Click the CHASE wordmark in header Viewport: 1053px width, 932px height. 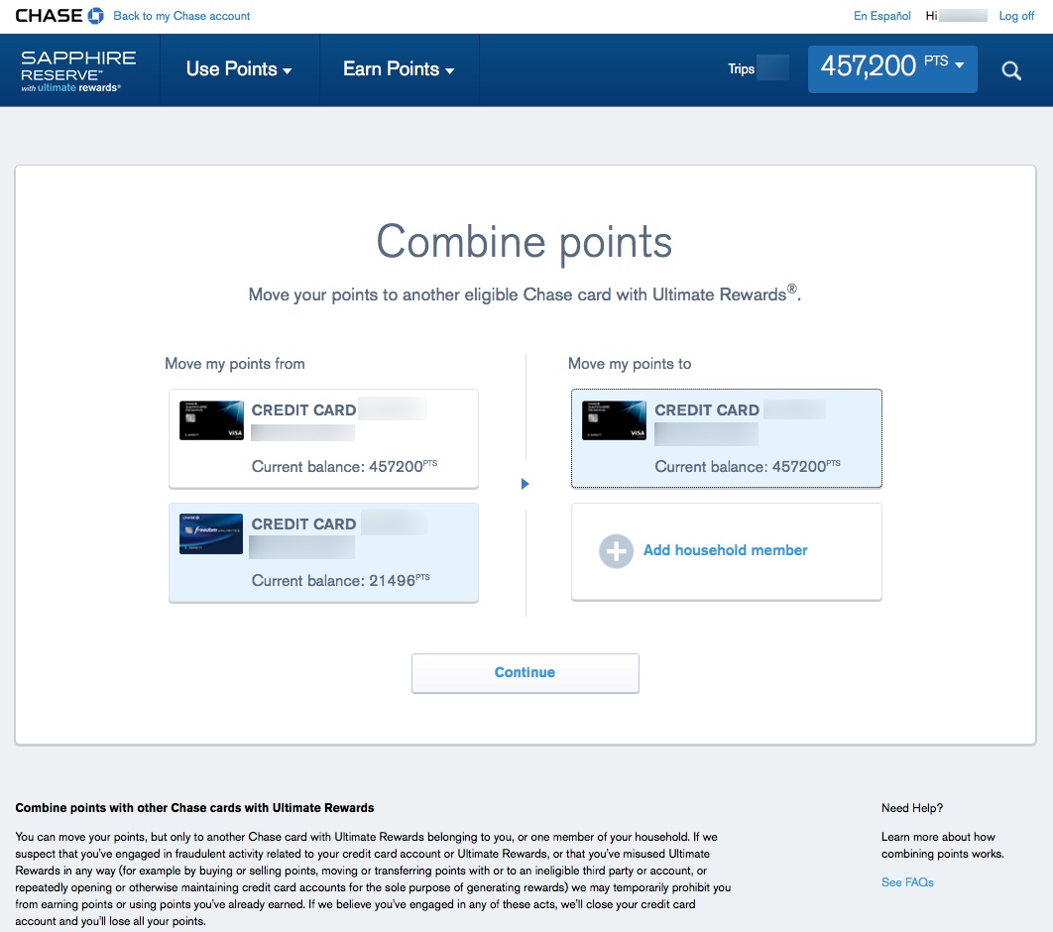click(x=49, y=16)
